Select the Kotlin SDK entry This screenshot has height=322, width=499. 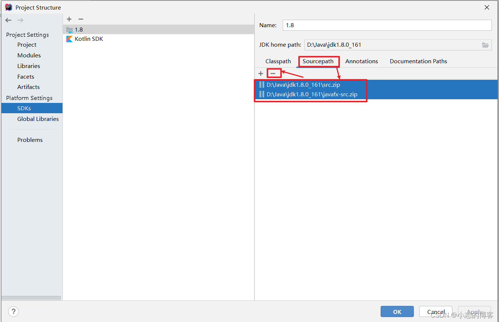pos(158,39)
